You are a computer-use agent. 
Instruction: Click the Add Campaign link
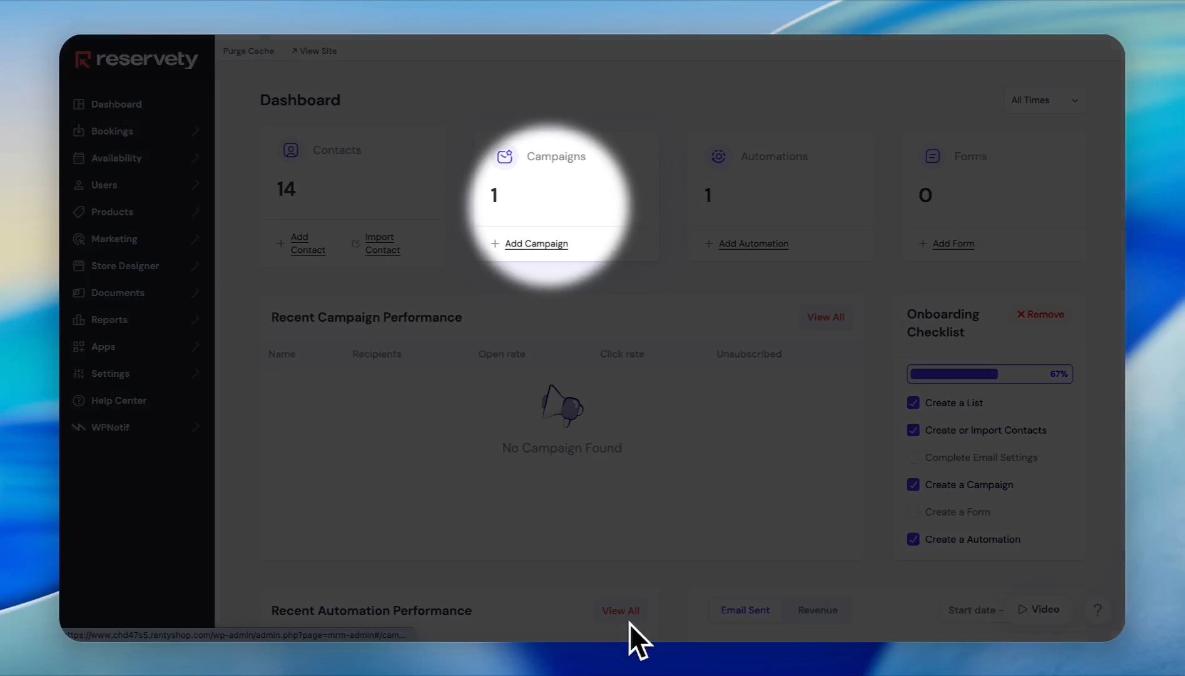(536, 243)
